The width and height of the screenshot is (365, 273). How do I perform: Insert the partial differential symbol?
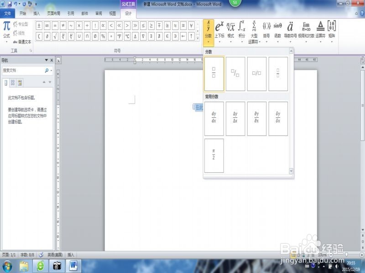[47, 36]
